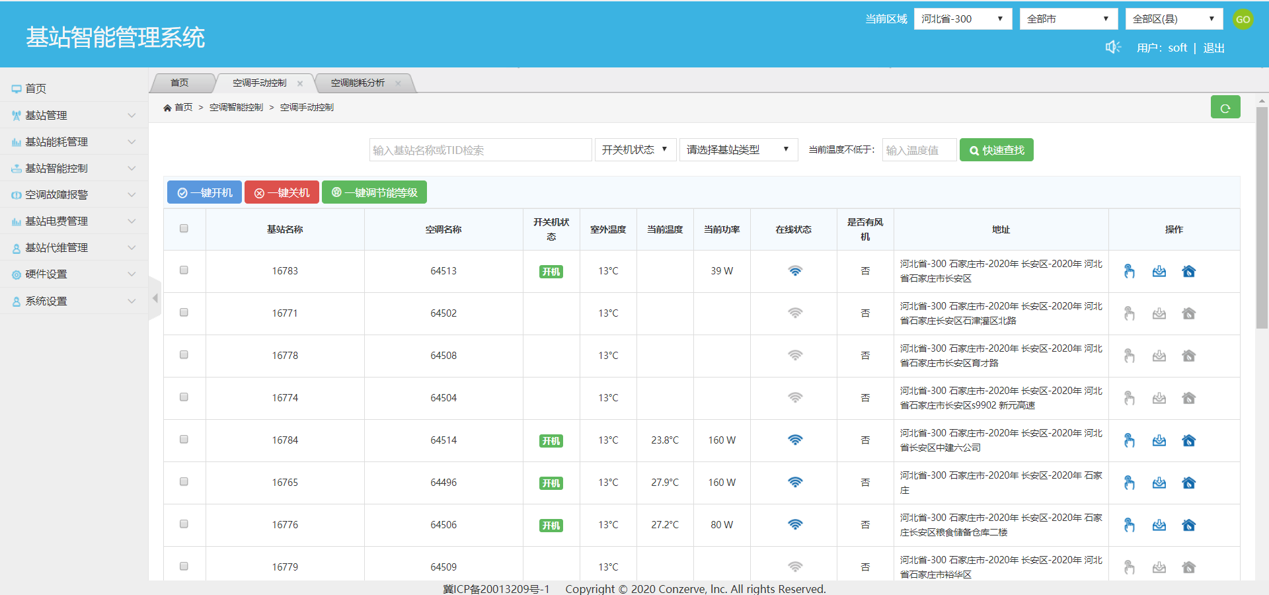The height and width of the screenshot is (595, 1269).
Task: Click the green GO region button
Action: coord(1243,19)
